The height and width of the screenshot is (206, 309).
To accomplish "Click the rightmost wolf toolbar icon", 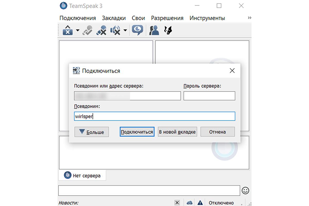I will point(168,30).
